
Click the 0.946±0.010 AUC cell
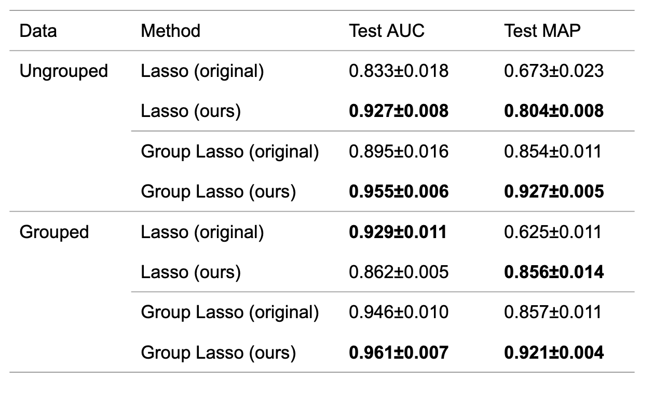pyautogui.click(x=399, y=312)
